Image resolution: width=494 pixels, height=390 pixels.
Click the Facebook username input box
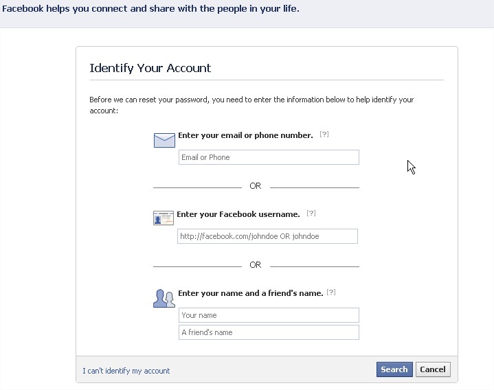tap(267, 236)
